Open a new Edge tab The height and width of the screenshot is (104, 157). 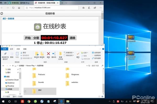(62, 3)
